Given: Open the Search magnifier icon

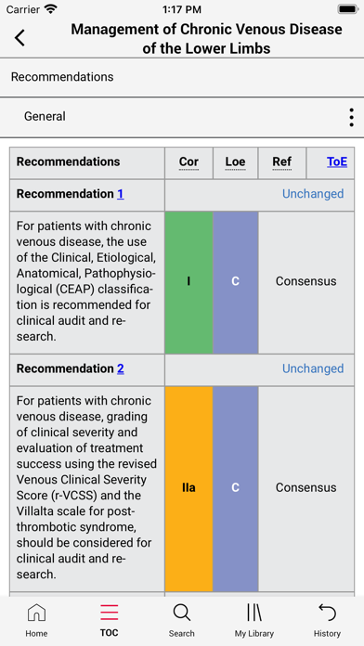Looking at the screenshot, I should tap(181, 613).
